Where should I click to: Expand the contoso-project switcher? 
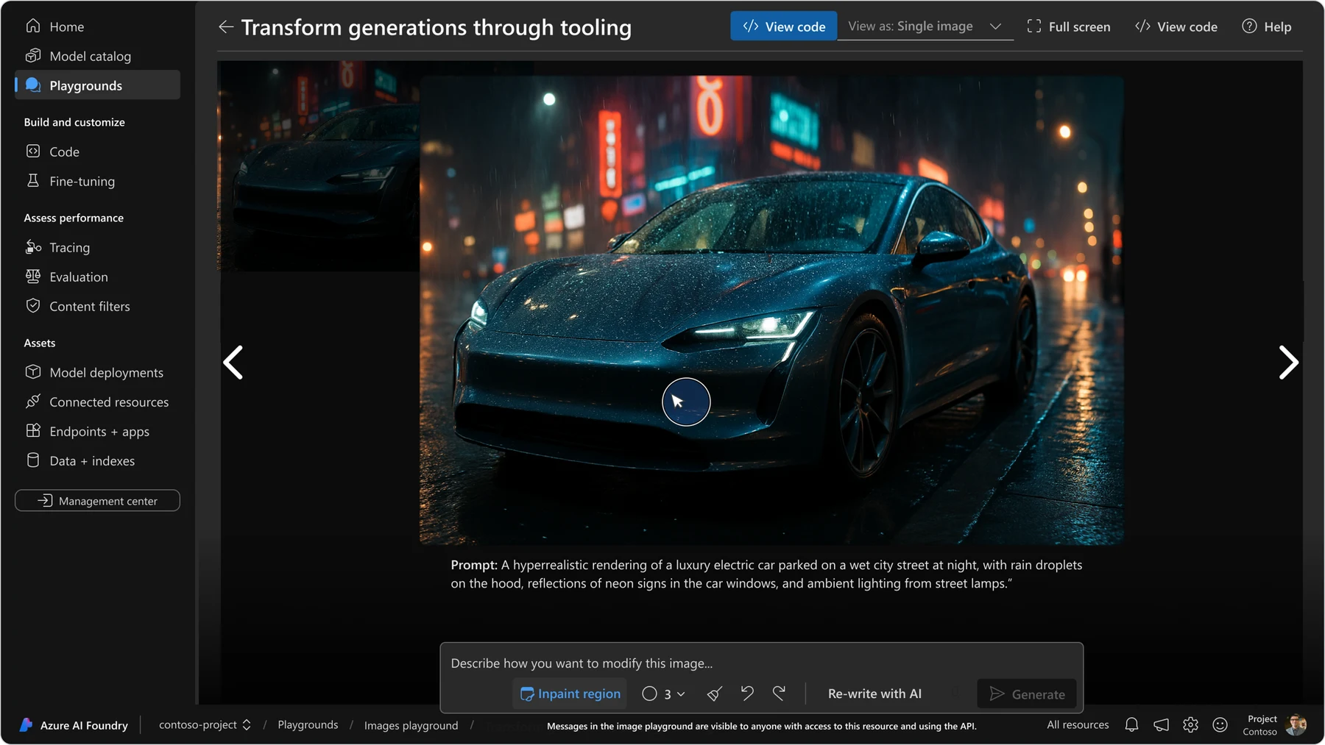tap(205, 725)
